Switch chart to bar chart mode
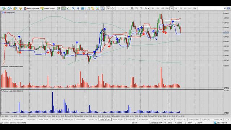The width and height of the screenshot is (231, 130). point(59,8)
